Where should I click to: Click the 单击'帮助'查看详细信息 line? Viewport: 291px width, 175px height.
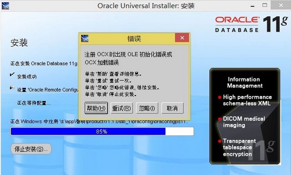click(x=113, y=74)
